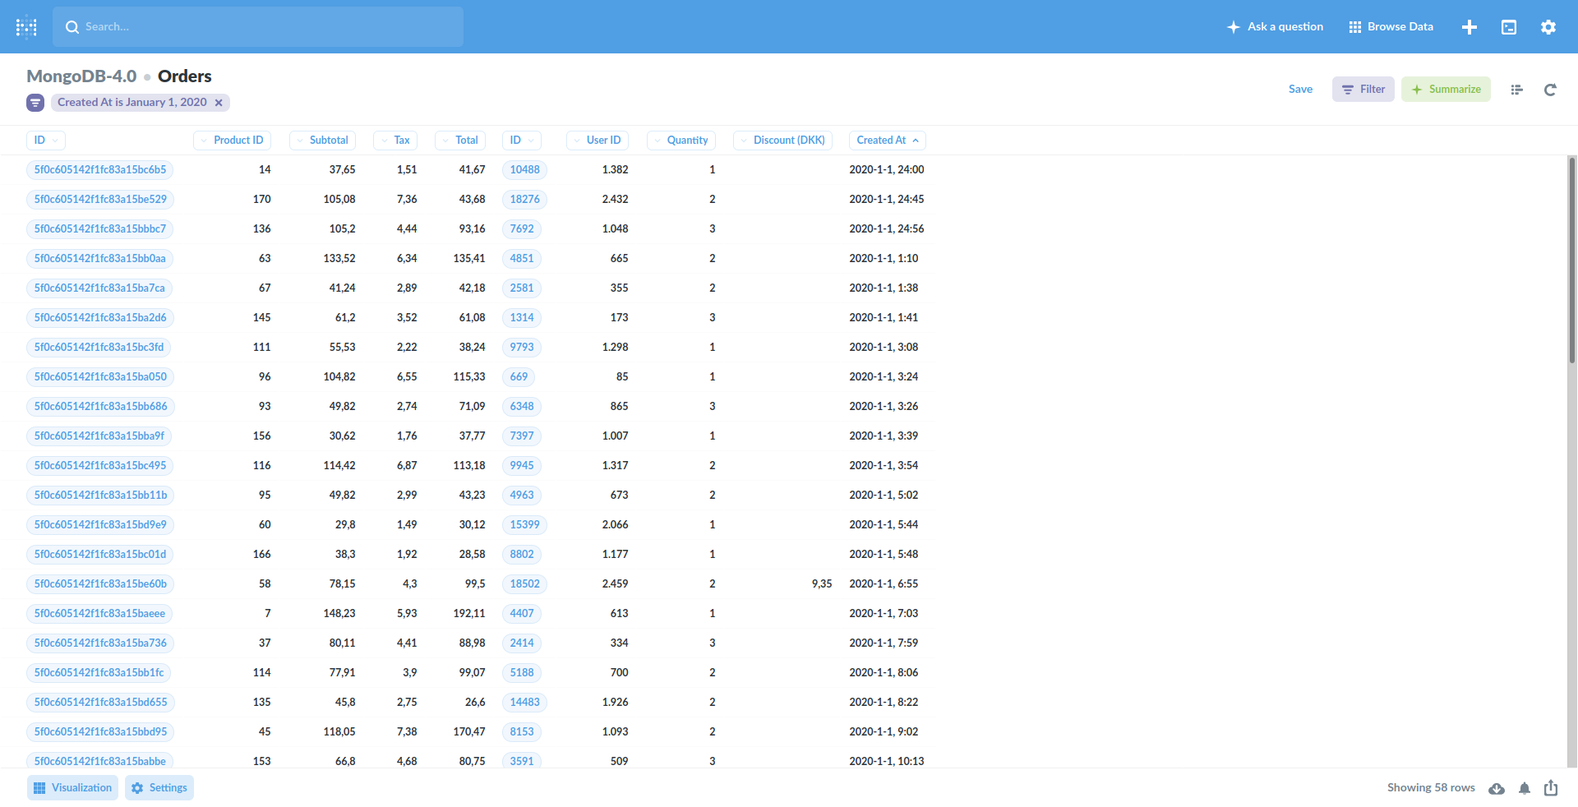Refresh the query results
This screenshot has width=1578, height=807.
coord(1550,90)
